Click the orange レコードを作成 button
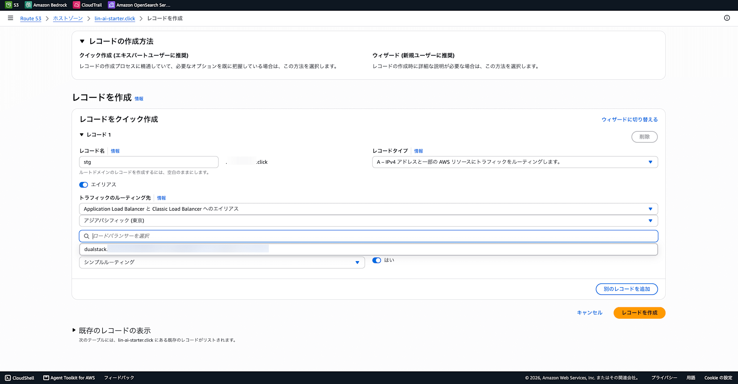Image resolution: width=738 pixels, height=384 pixels. pos(639,313)
